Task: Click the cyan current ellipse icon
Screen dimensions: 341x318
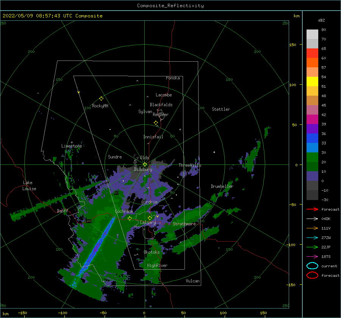Action: tap(312, 266)
